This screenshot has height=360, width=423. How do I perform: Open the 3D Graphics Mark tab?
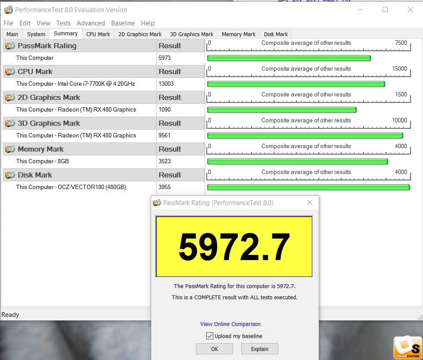192,34
